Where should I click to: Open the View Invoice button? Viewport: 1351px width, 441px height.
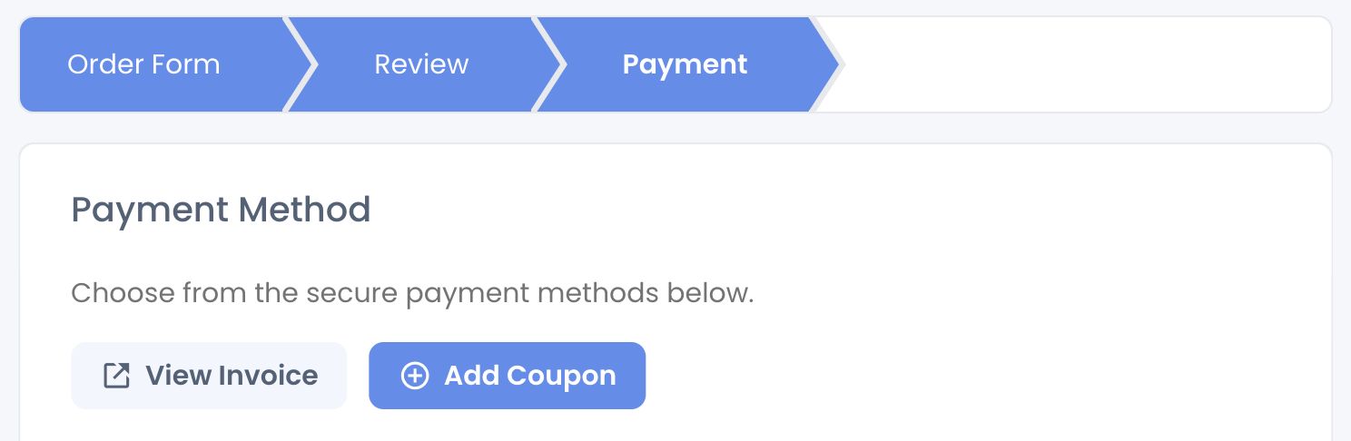click(x=209, y=376)
